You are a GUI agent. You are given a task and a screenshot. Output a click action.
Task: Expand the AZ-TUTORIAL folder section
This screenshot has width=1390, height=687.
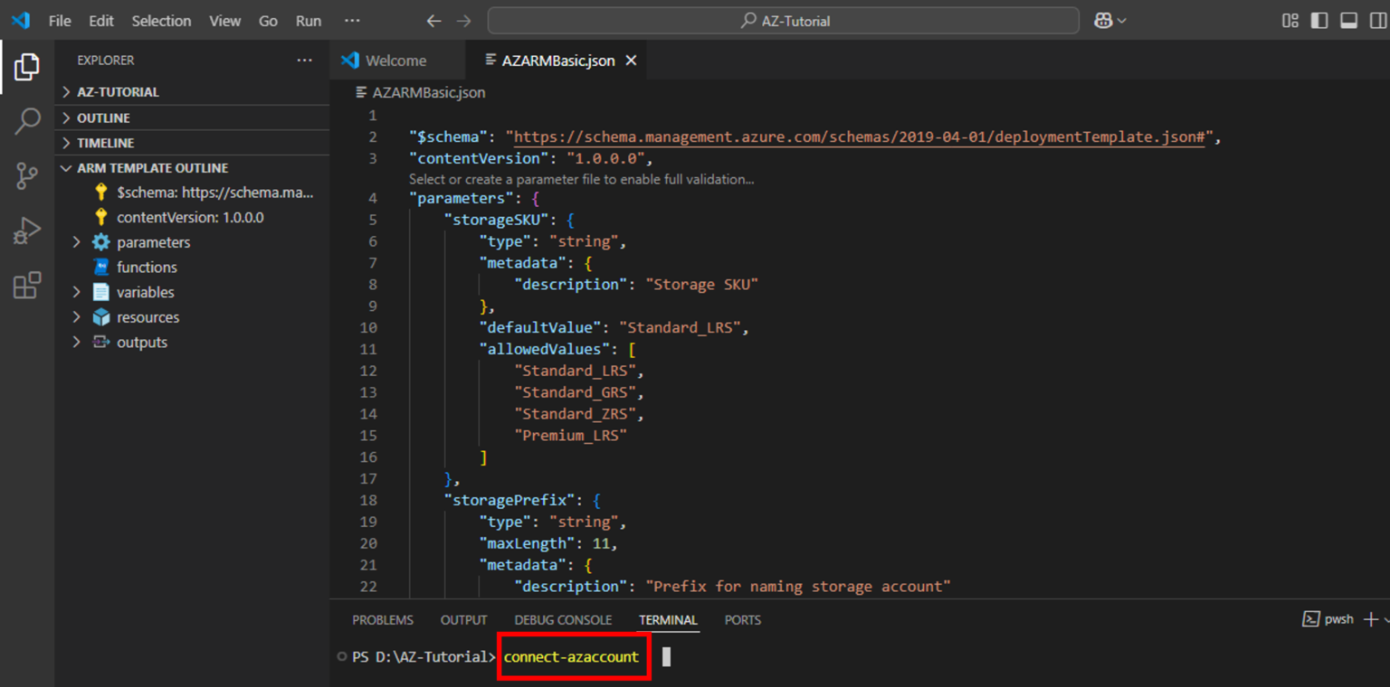[192, 92]
